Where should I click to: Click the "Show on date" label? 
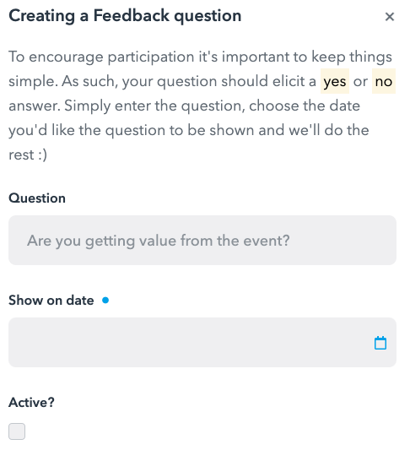coord(51,301)
